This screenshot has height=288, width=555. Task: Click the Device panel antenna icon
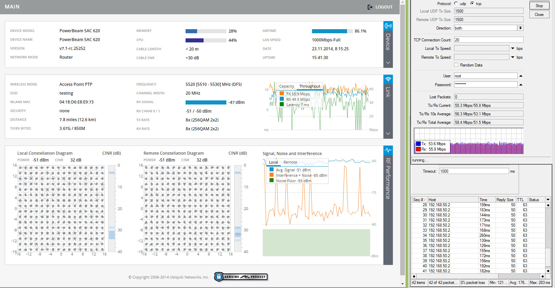click(388, 26)
